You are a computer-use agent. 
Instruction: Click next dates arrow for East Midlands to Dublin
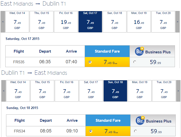tap(177, 22)
